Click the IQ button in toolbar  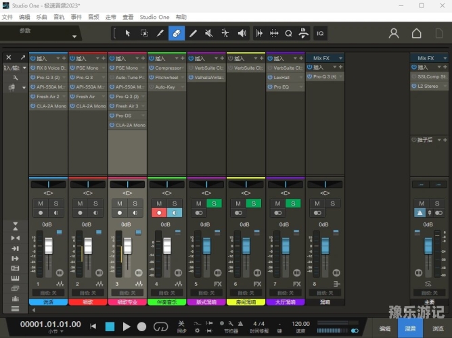pyautogui.click(x=320, y=33)
